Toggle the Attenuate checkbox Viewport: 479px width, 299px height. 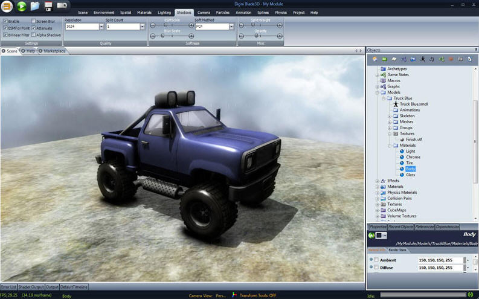point(33,28)
